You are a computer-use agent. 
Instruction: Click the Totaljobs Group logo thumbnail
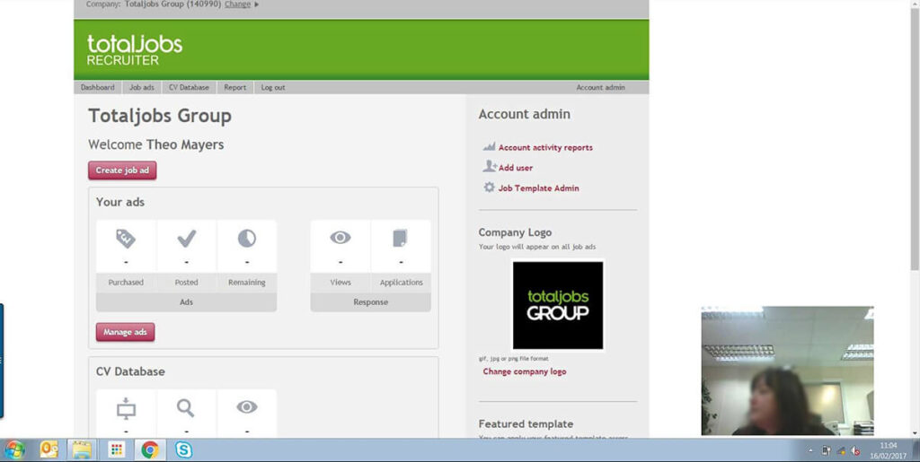click(x=557, y=305)
